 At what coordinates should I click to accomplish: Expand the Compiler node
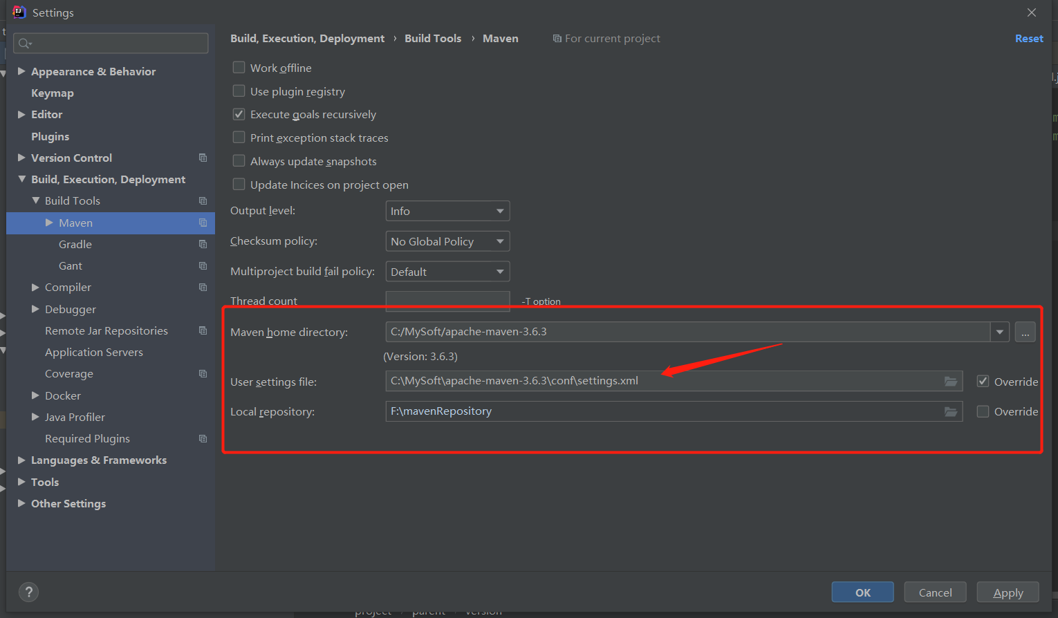coord(36,287)
